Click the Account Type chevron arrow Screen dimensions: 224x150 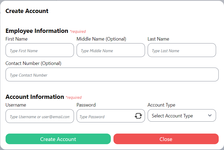tap(210, 116)
